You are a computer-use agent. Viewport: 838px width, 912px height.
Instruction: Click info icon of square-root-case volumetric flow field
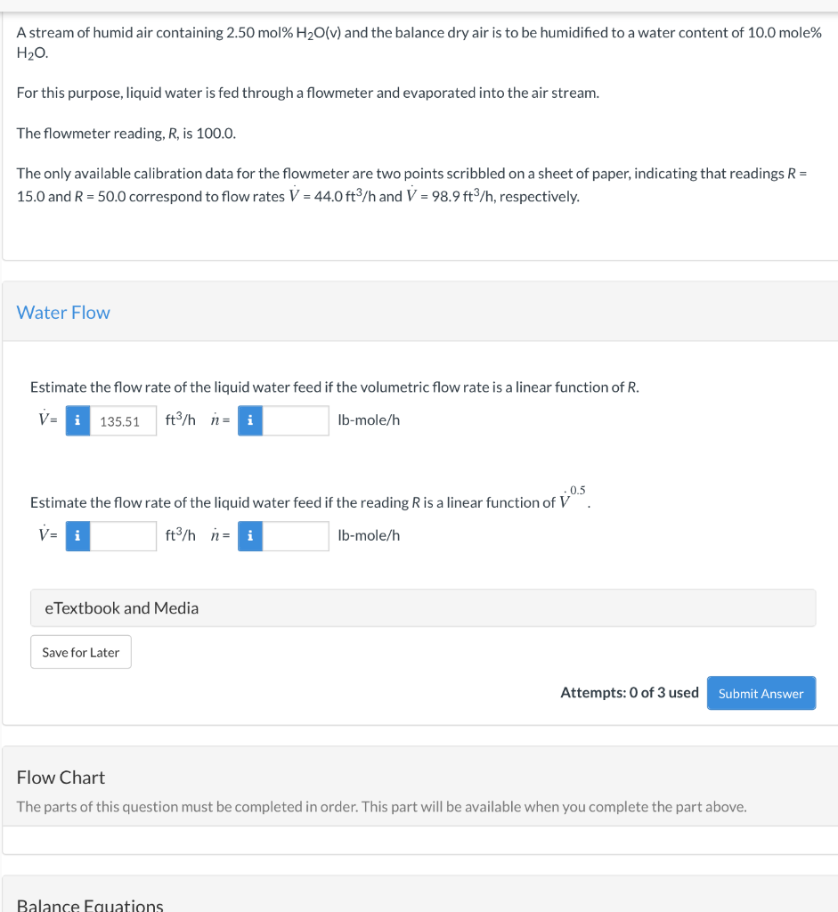pos(78,535)
